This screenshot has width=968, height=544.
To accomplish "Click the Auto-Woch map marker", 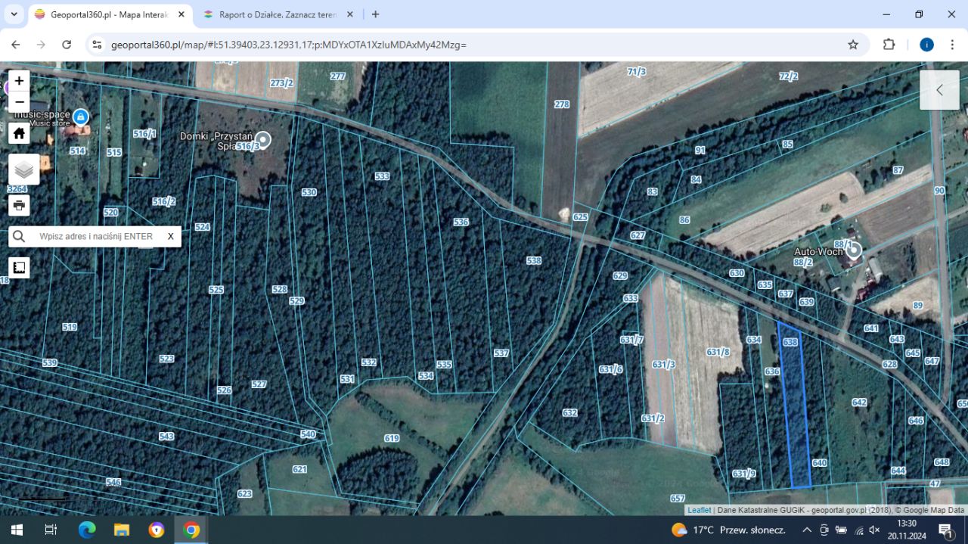I will click(854, 250).
